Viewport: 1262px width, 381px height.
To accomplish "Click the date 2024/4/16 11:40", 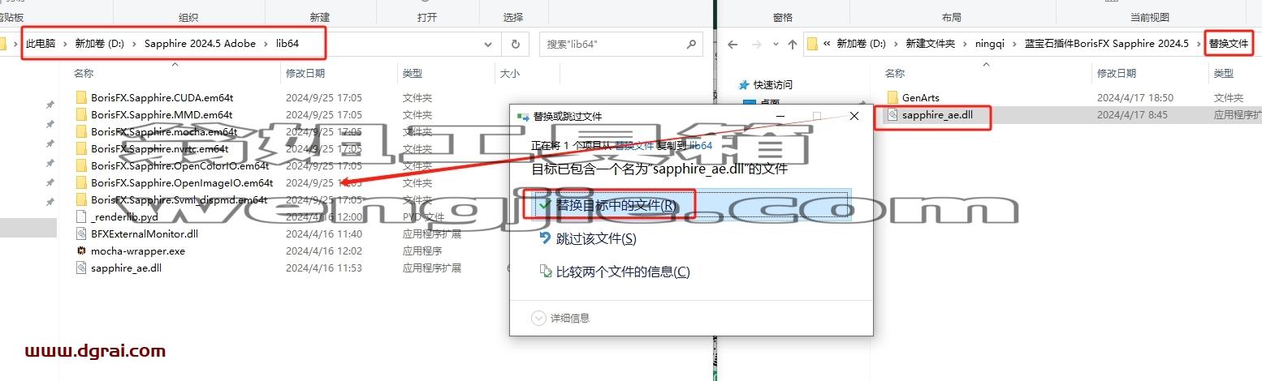I will tap(324, 233).
